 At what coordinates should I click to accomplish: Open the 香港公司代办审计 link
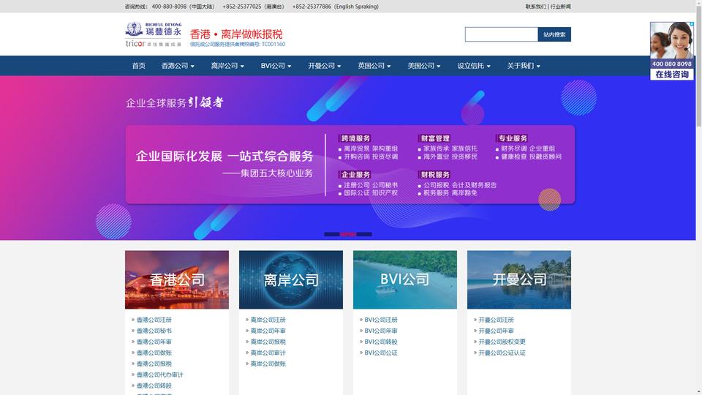pyautogui.click(x=160, y=375)
